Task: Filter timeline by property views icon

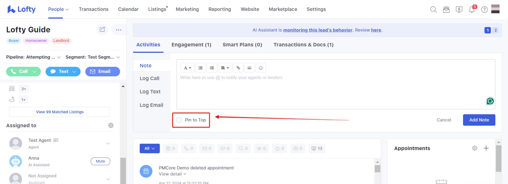Action: click(x=261, y=148)
